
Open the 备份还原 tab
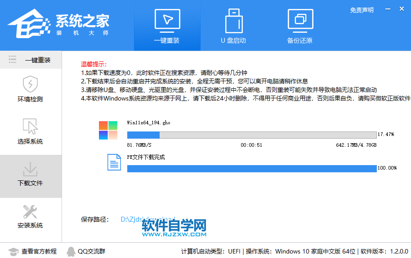pos(300,26)
